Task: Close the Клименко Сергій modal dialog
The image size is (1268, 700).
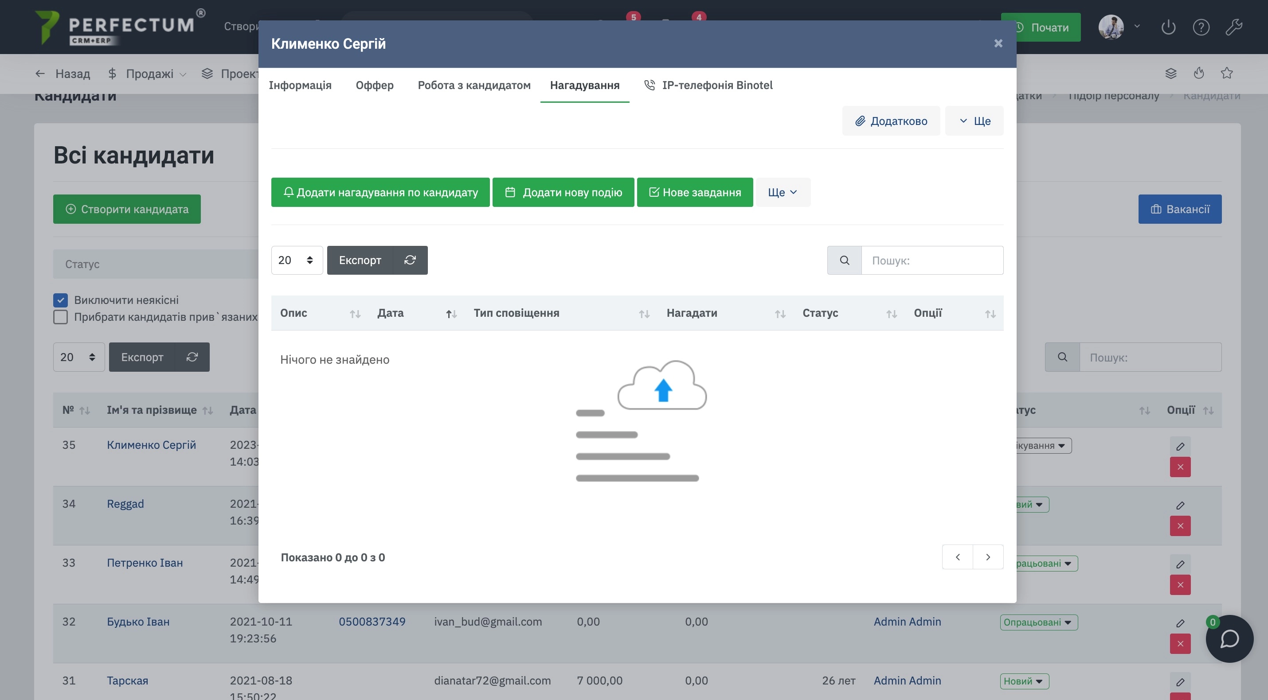Action: (x=998, y=43)
